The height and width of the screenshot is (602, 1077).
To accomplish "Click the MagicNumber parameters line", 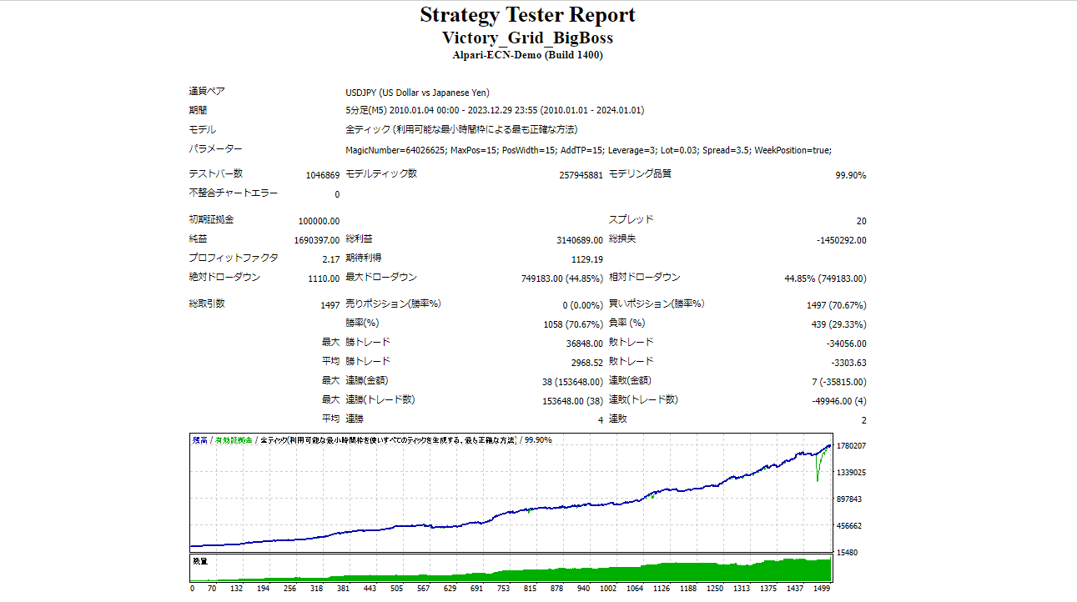I will (x=588, y=150).
